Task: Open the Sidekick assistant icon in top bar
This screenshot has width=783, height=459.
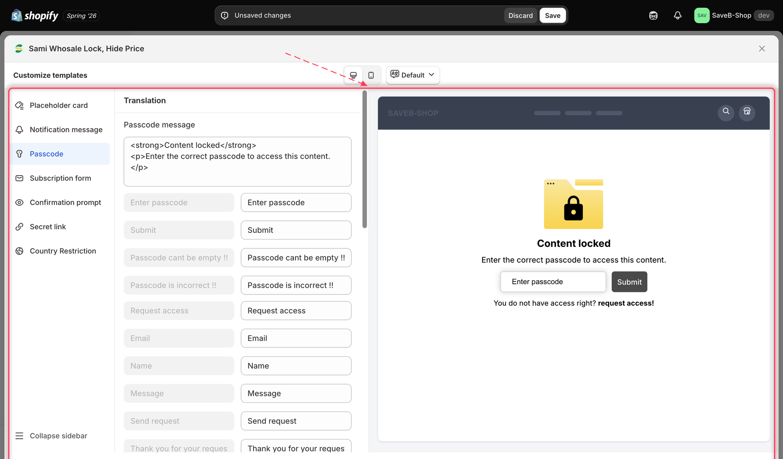Action: click(x=653, y=15)
